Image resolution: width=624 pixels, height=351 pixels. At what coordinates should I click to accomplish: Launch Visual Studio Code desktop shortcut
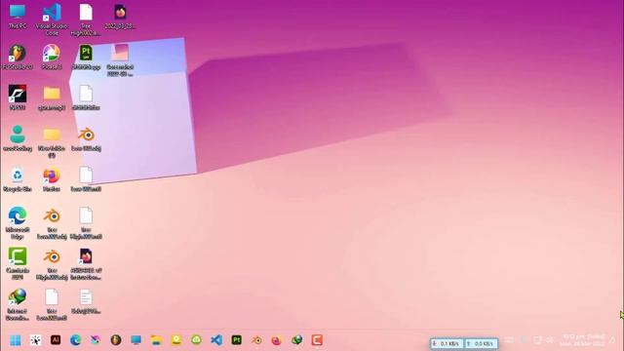coord(52,19)
